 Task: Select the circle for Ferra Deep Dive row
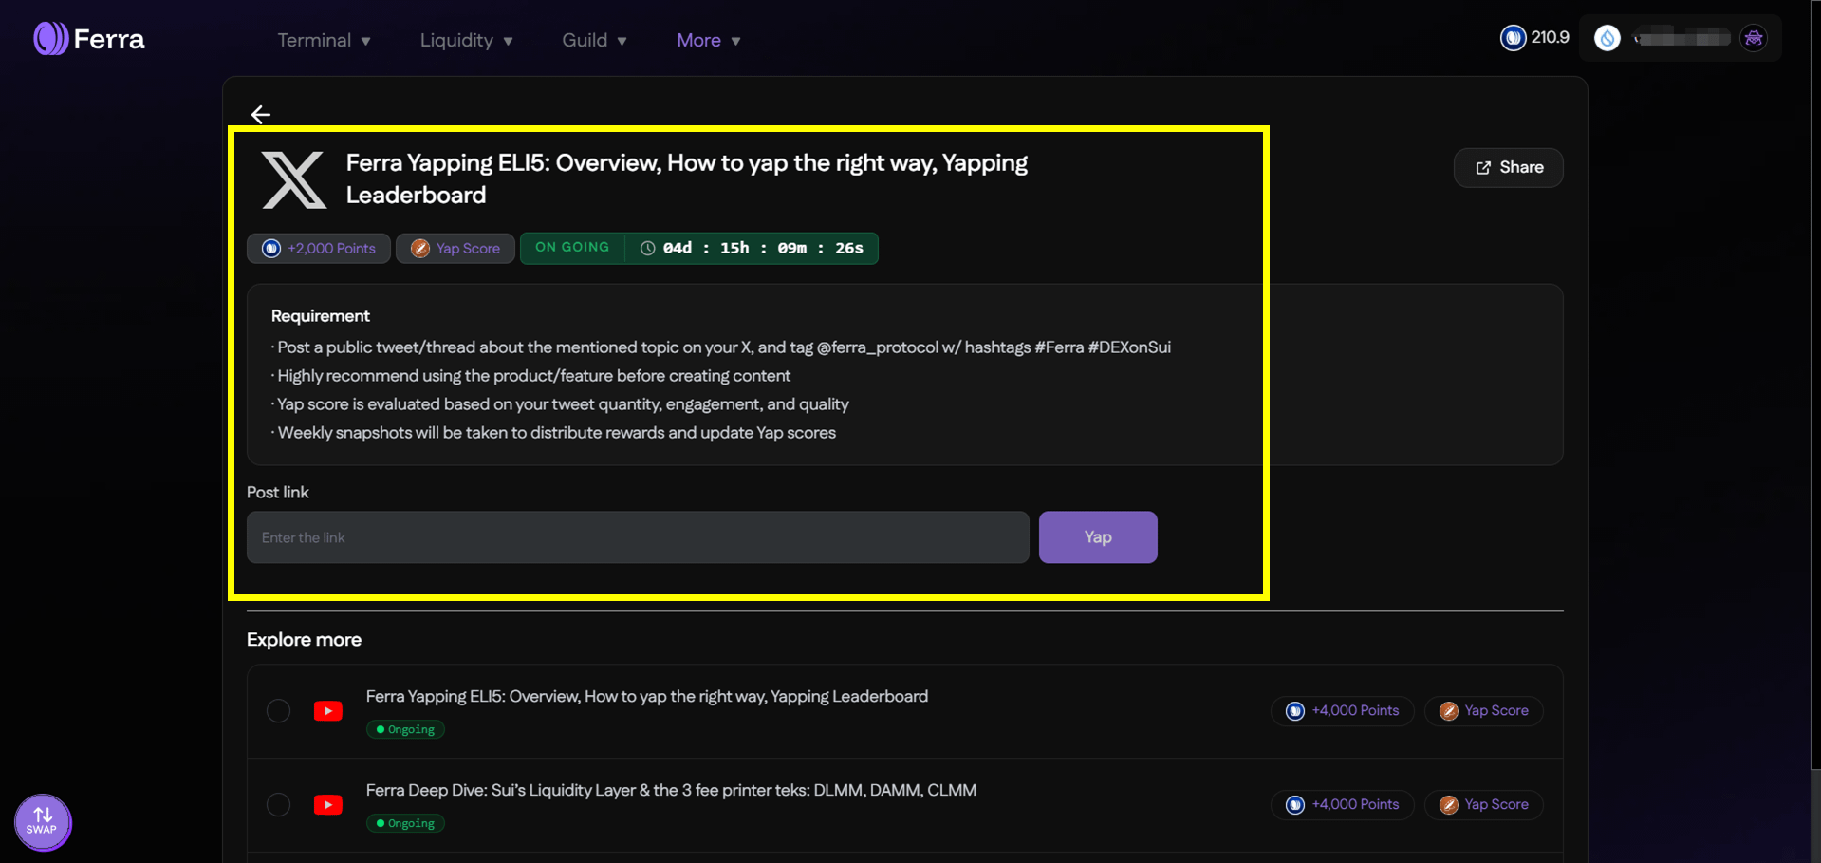[278, 805]
